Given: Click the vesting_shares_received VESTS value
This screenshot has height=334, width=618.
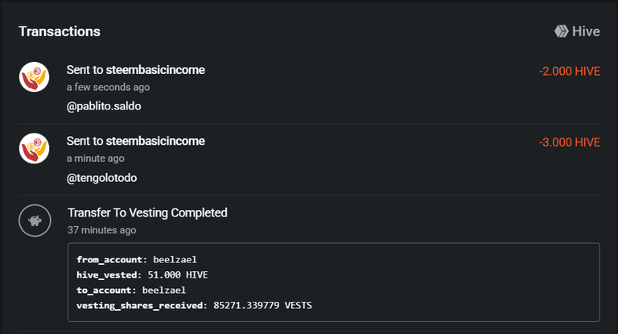Looking at the screenshot, I should point(262,306).
